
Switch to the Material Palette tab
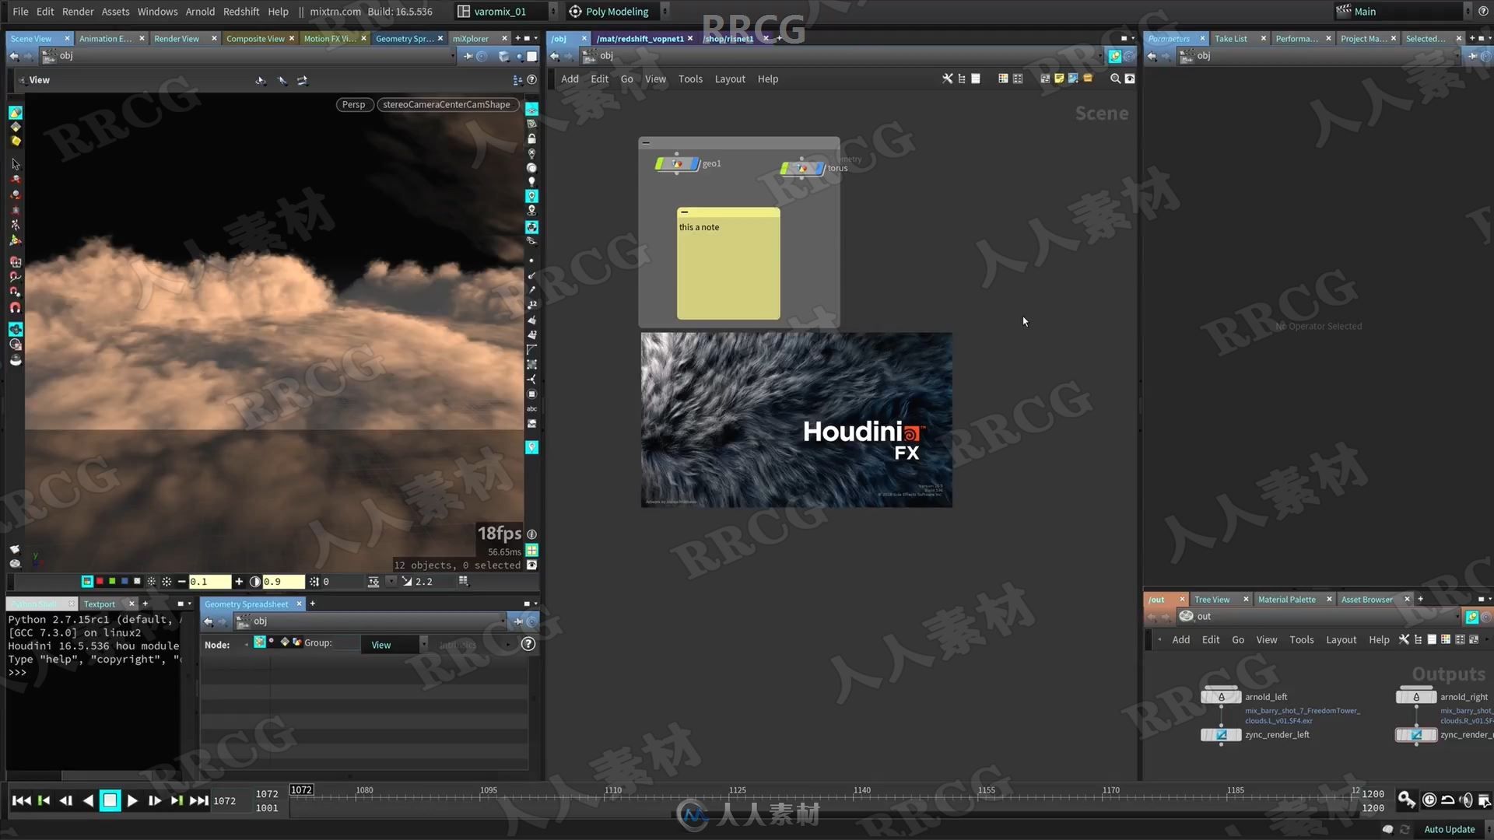pyautogui.click(x=1286, y=599)
